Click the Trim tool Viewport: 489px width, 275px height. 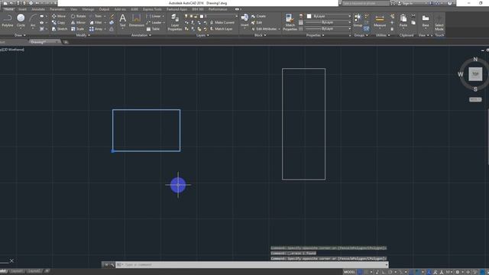[x=96, y=16]
